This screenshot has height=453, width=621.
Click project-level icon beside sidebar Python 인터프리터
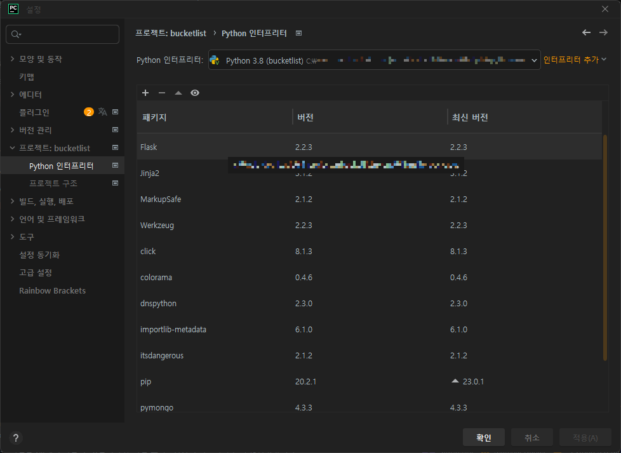pyautogui.click(x=116, y=165)
